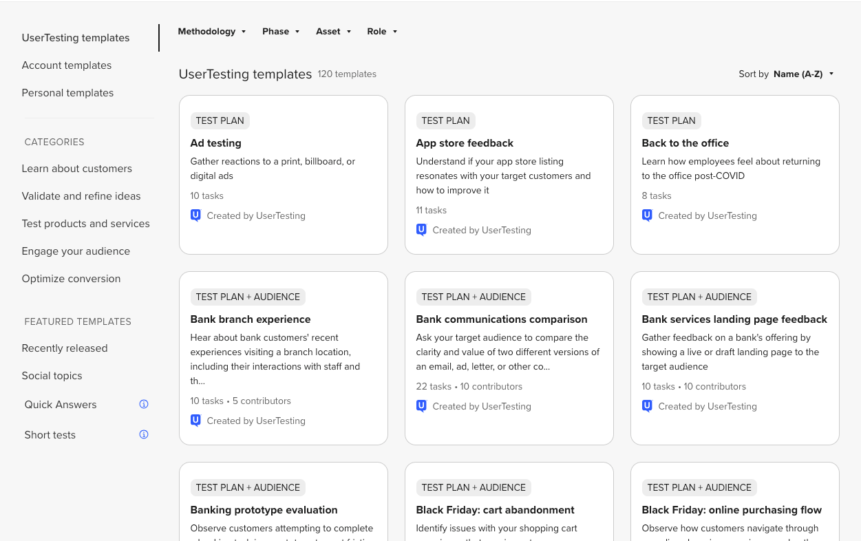This screenshot has height=541, width=861.
Task: Click "Created by UserTesting" on Bank communications comparison card
Action: coord(482,406)
